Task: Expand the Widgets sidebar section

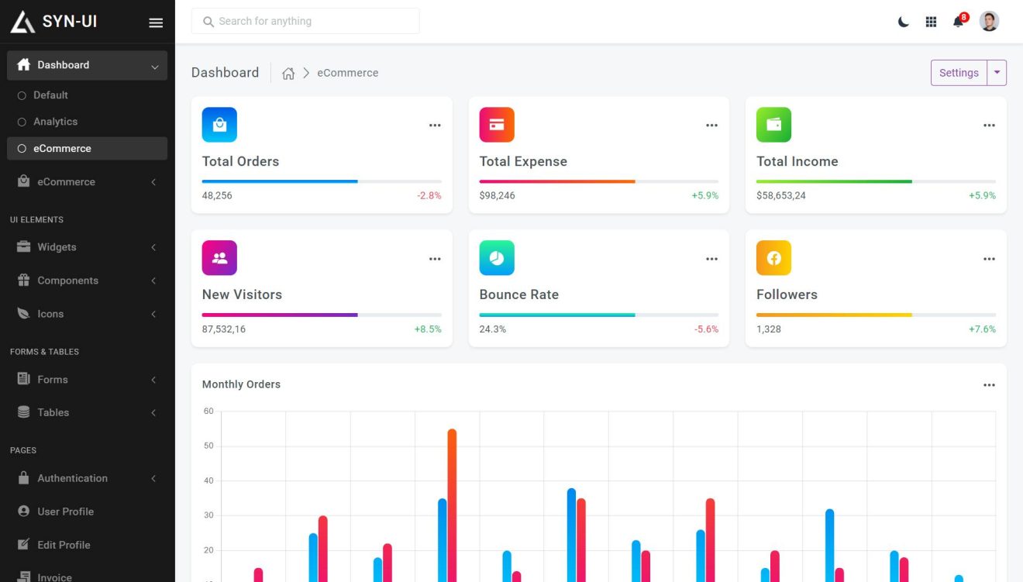Action: [58, 247]
